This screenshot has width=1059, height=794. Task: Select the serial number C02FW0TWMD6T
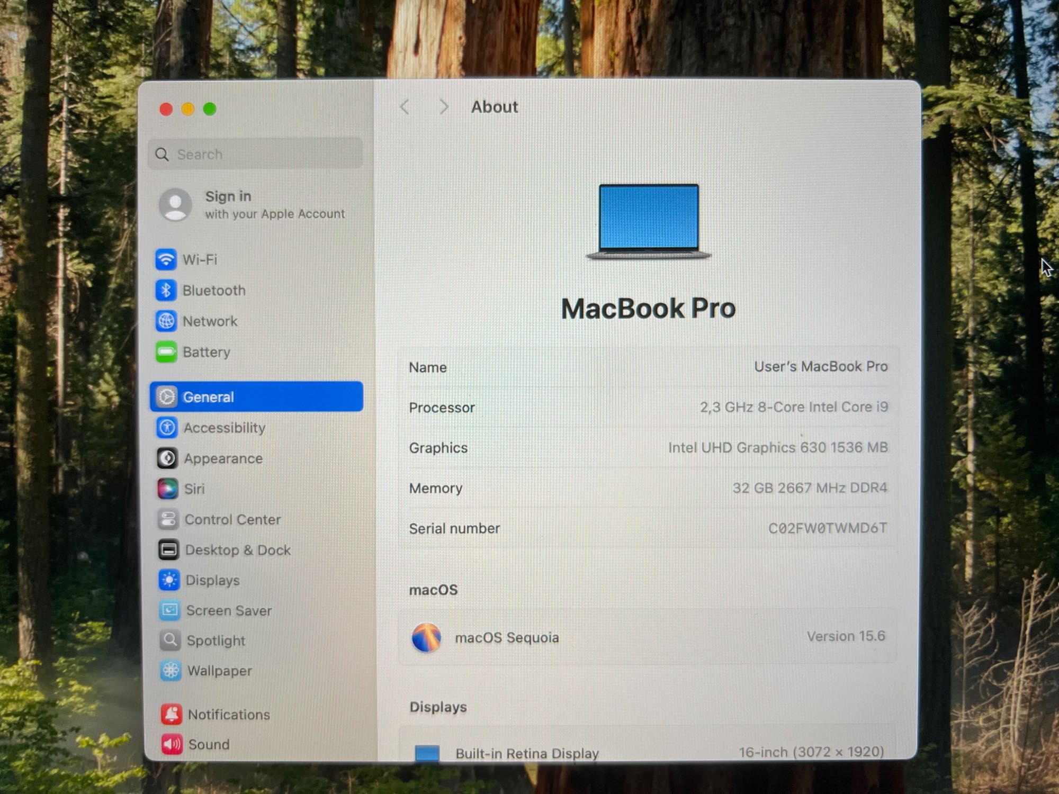coord(828,528)
